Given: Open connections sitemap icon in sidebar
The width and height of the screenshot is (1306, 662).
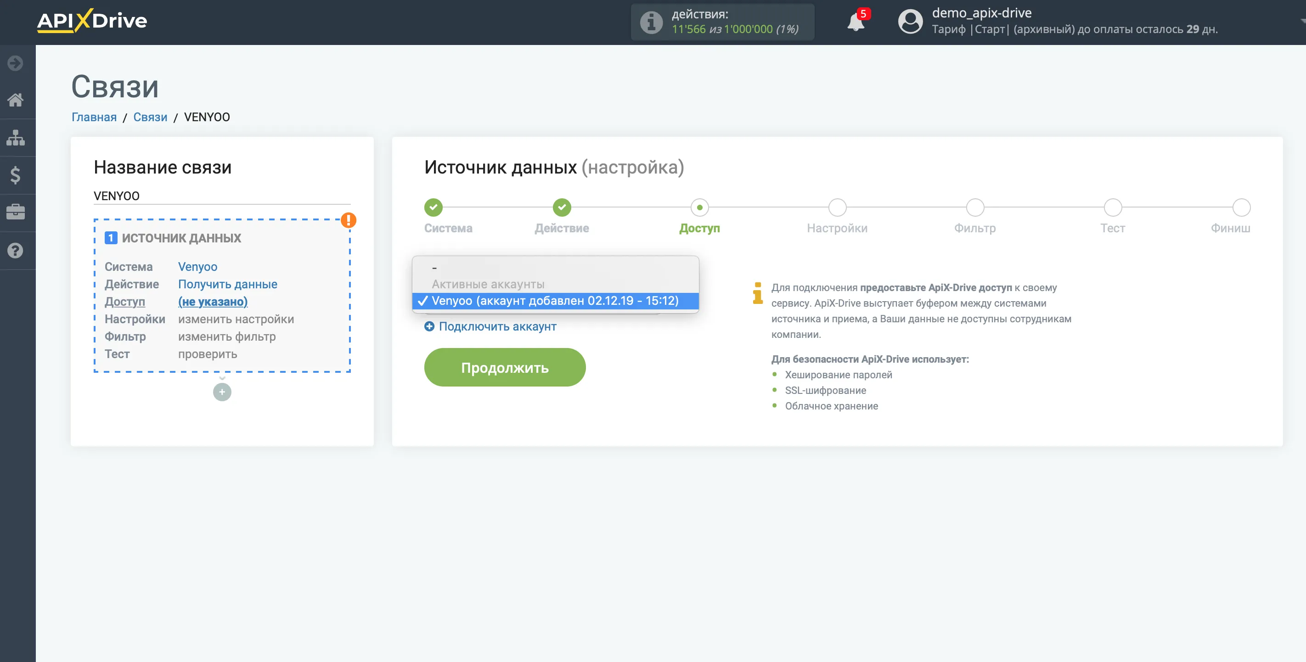Looking at the screenshot, I should point(15,137).
